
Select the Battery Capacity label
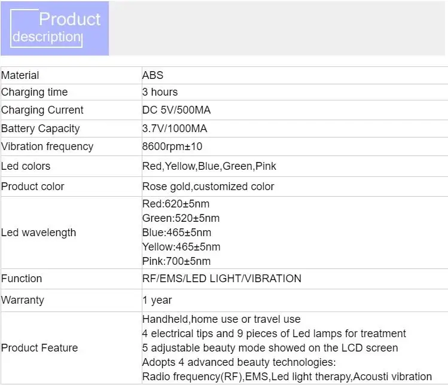(41, 129)
